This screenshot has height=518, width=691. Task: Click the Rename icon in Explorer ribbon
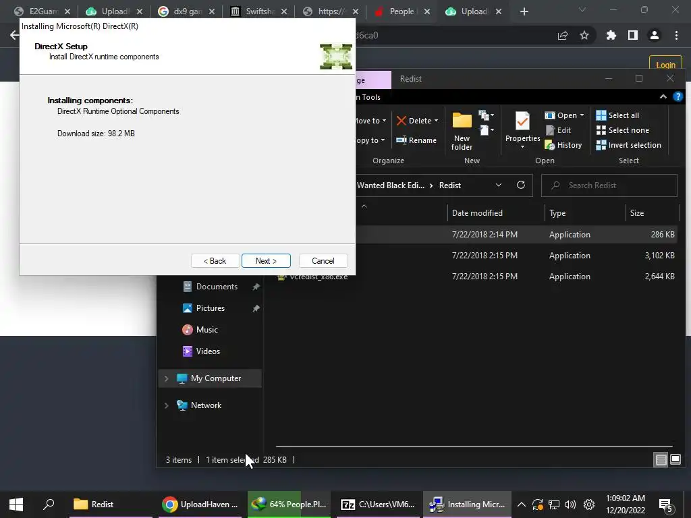tap(402, 140)
